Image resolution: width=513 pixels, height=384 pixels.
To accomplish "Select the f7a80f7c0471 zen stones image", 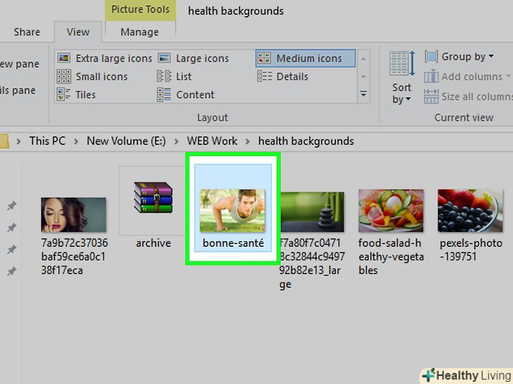I will tap(312, 212).
